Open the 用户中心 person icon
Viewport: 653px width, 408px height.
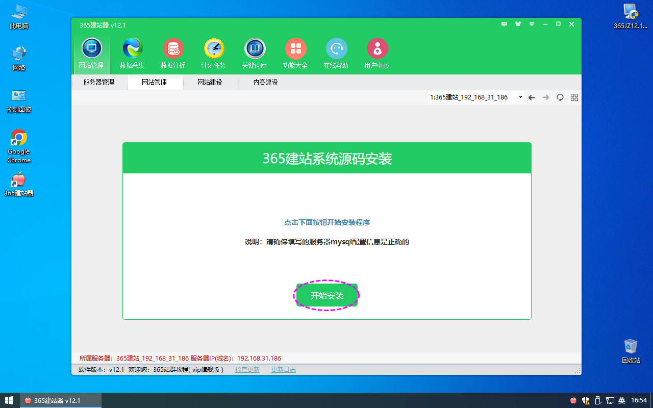pos(377,53)
